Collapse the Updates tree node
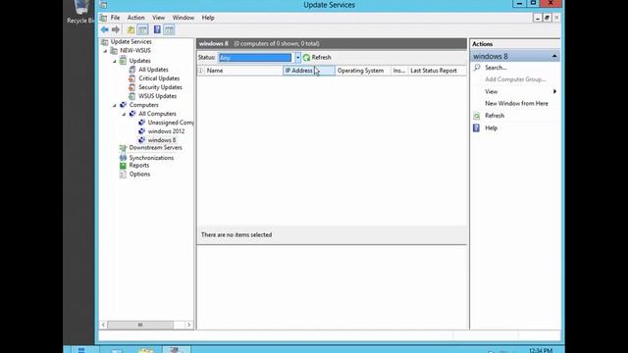Screen dimensions: 628x353 [115, 61]
